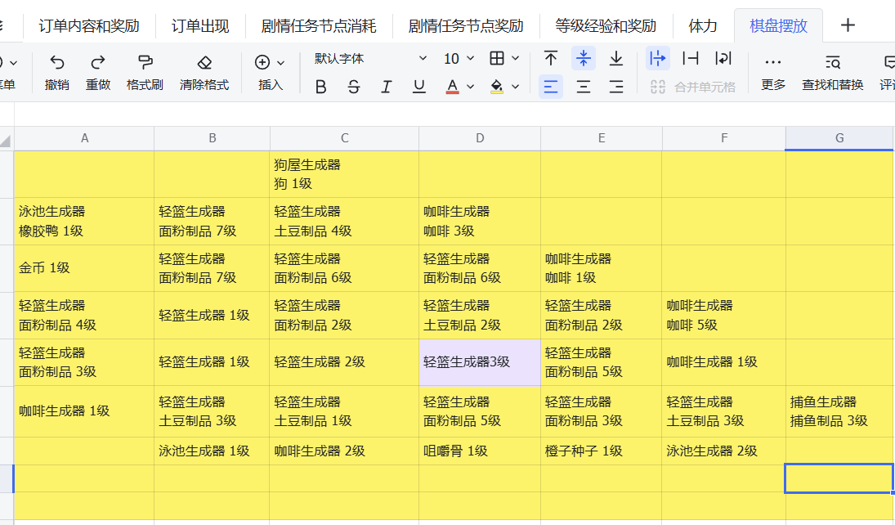Expand the font size 10 dropdown
Image resolution: width=895 pixels, height=525 pixels.
459,58
